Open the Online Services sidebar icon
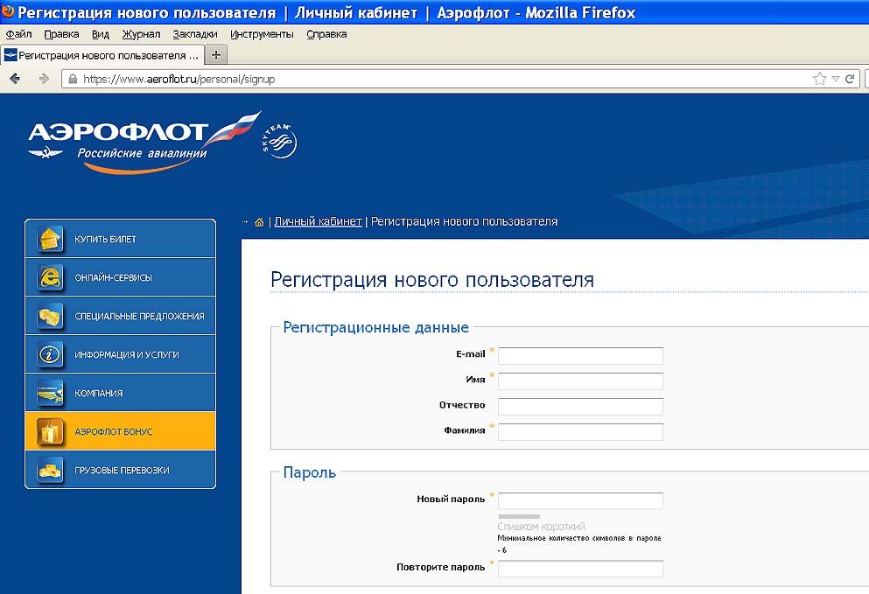The image size is (869, 594). [50, 277]
